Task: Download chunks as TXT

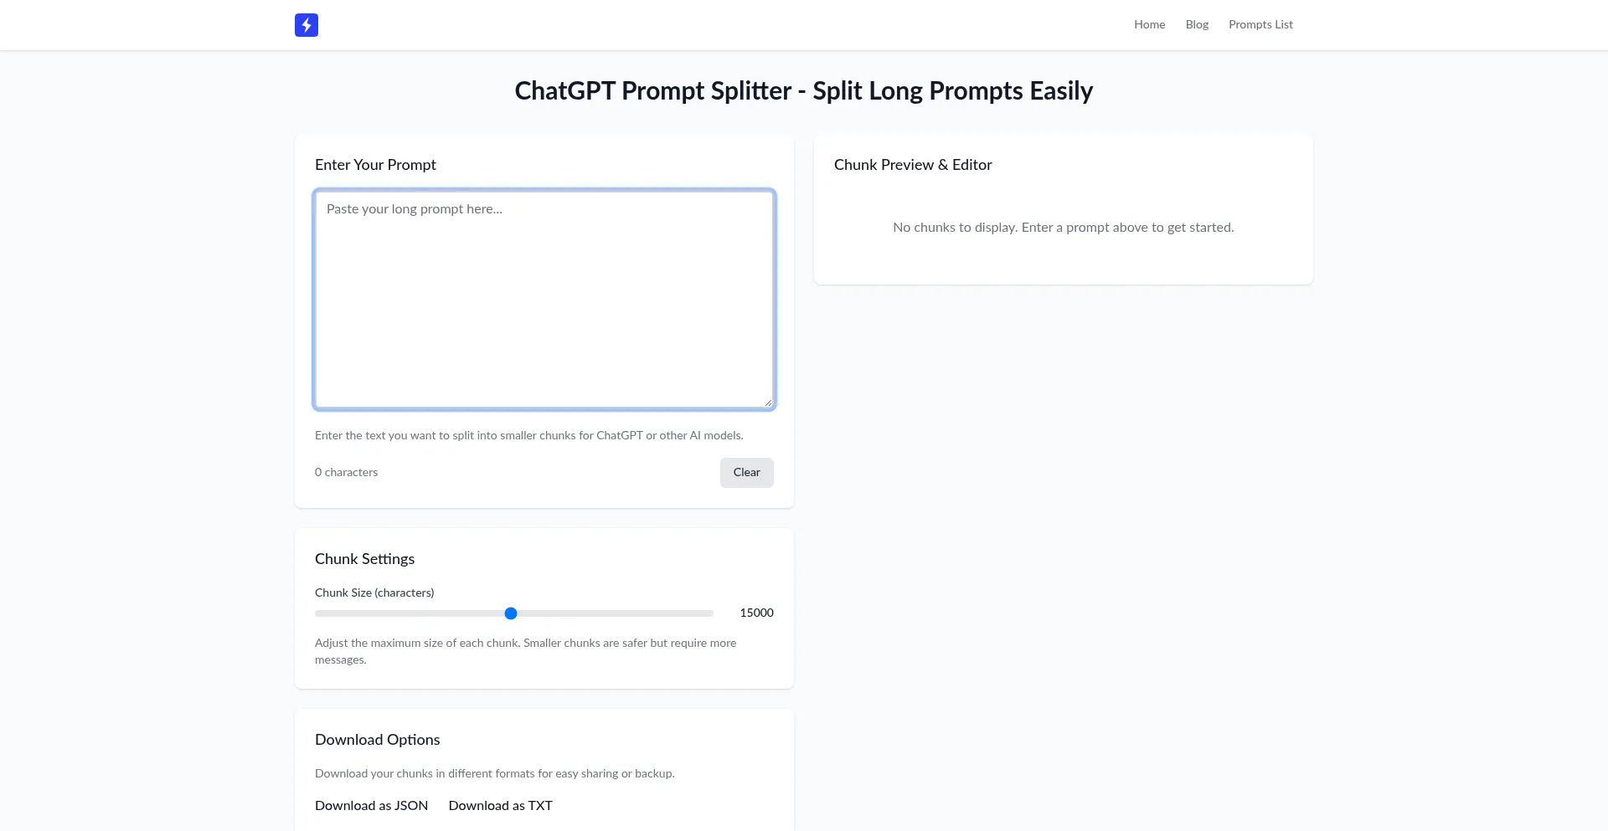Action: tap(500, 806)
